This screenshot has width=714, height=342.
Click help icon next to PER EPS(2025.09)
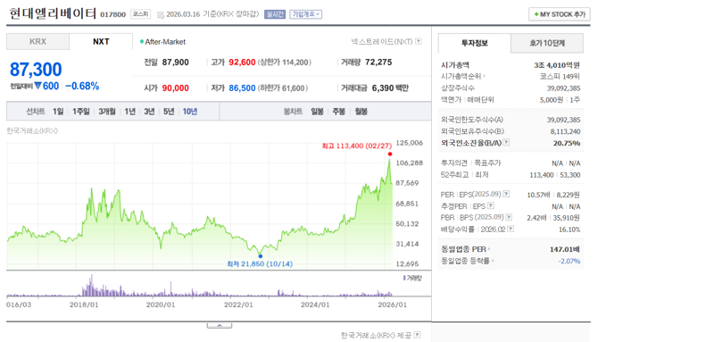click(506, 194)
